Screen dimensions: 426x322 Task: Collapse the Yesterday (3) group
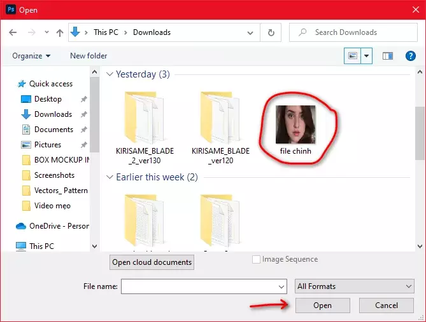click(110, 74)
